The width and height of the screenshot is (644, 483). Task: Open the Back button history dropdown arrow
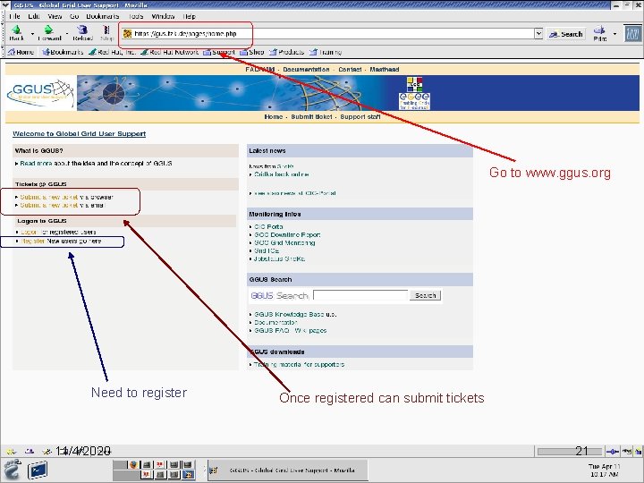[x=32, y=34]
